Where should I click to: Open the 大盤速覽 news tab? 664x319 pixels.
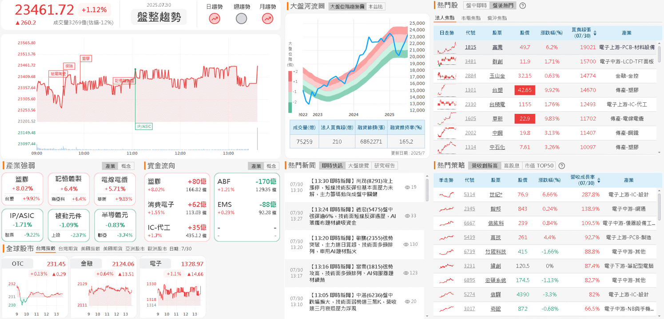click(358, 166)
